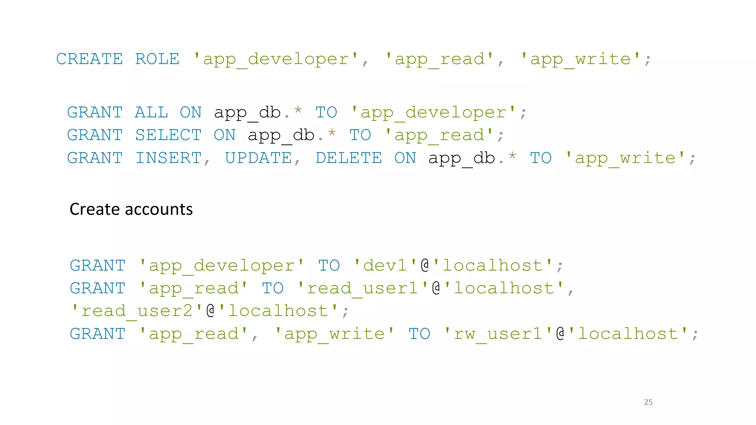Image resolution: width=756 pixels, height=425 pixels.
Task: Click the 'DELETE' keyword
Action: 349,158
